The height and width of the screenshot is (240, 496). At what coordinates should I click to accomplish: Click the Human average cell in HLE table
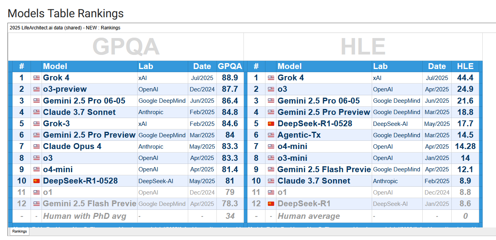[324, 216]
